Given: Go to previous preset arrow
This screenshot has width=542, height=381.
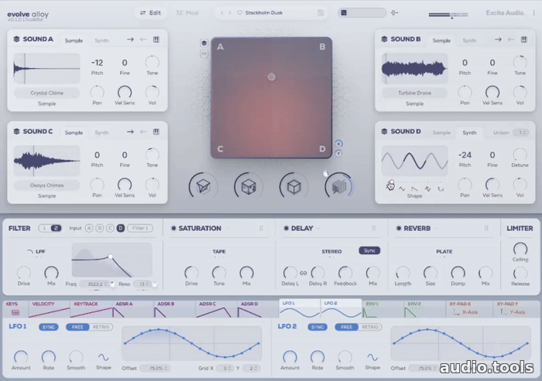Looking at the screenshot, I should pos(222,13).
